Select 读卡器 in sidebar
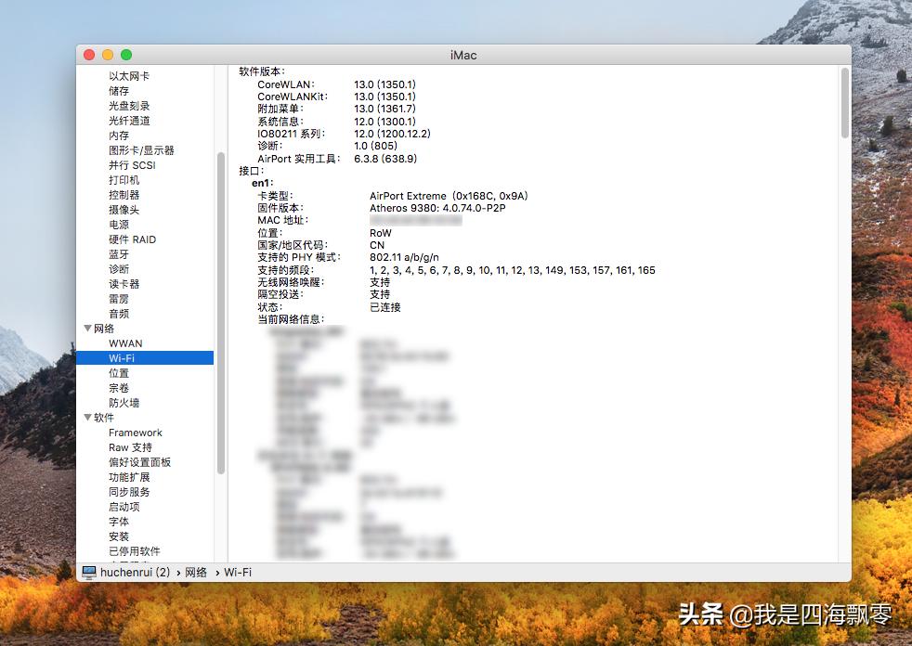This screenshot has height=646, width=912. click(x=124, y=284)
